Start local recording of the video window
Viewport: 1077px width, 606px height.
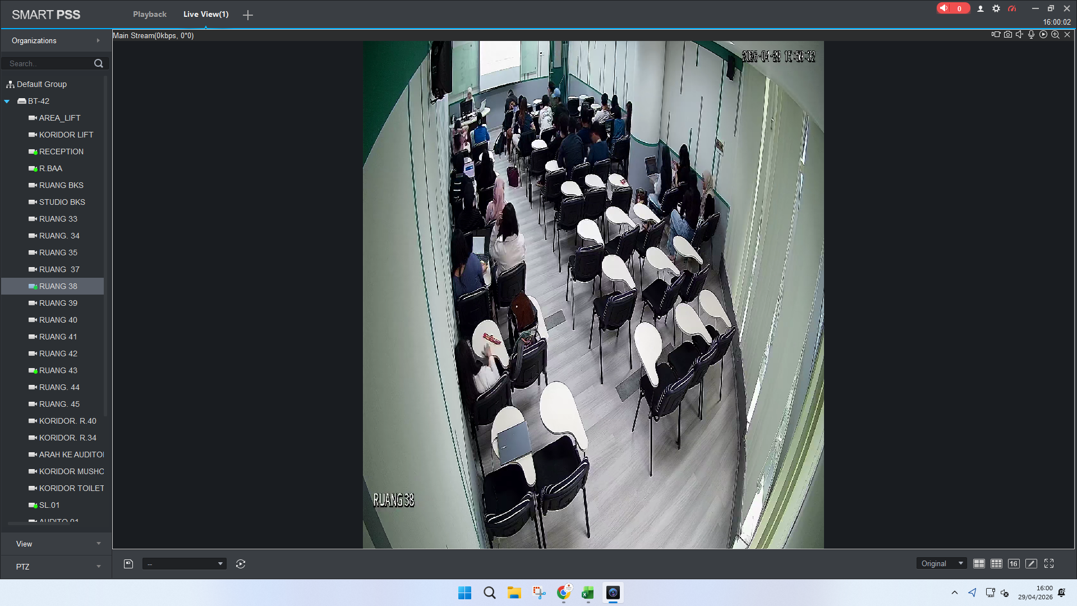tap(996, 34)
